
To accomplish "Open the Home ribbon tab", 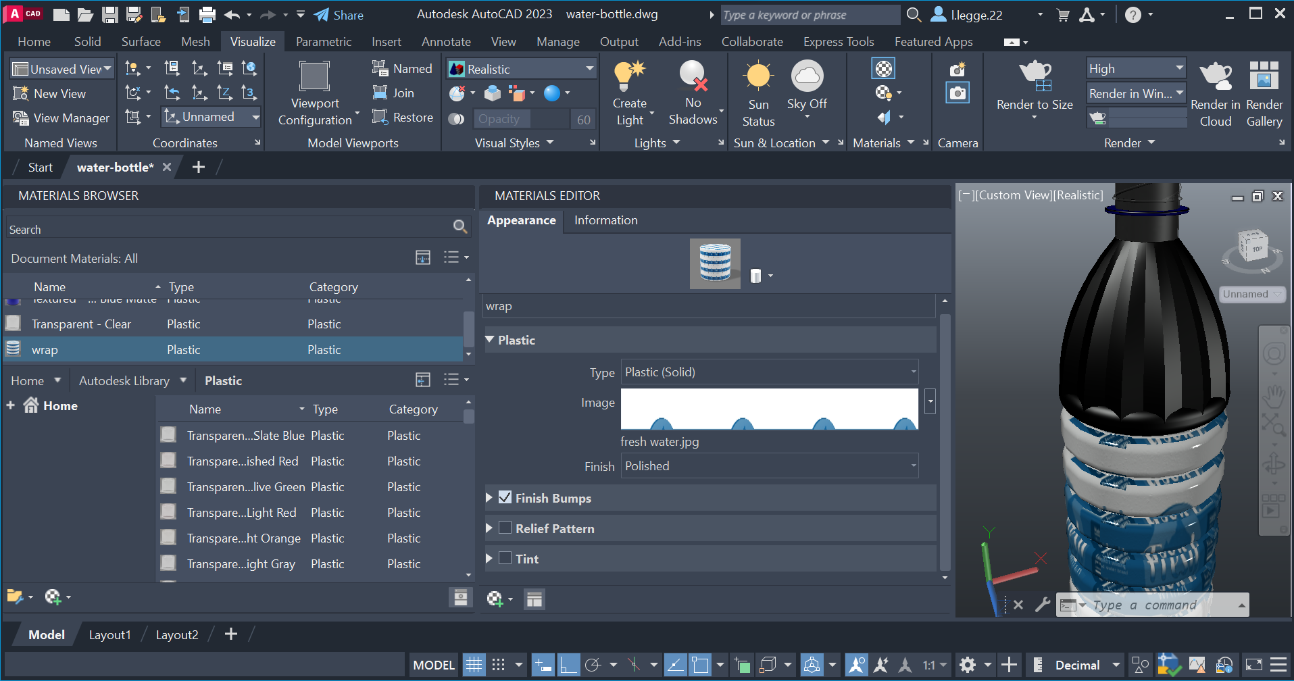I will [x=34, y=42].
